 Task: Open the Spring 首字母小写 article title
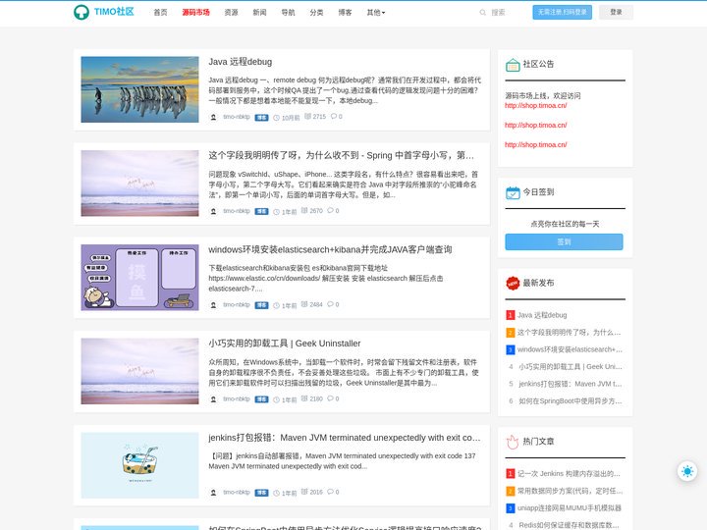pos(341,155)
